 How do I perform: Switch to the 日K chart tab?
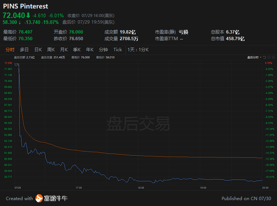(38, 50)
